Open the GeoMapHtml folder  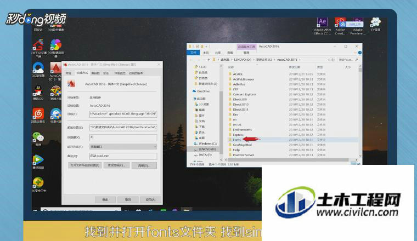[242, 145]
